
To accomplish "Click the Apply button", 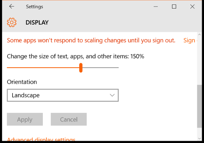I will [x=25, y=119].
